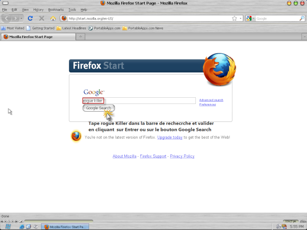This screenshot has height=230, width=307.
Task: Click the Firefox Start banner heading
Action: click(x=99, y=66)
